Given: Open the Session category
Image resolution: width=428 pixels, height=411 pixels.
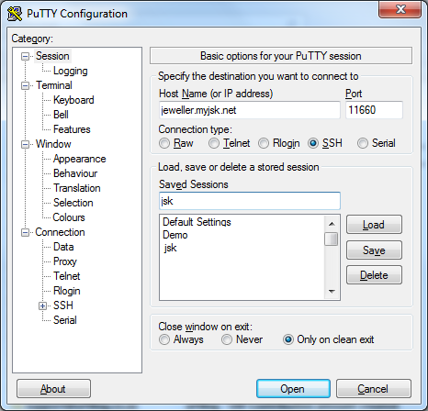Looking at the screenshot, I should coord(52,56).
